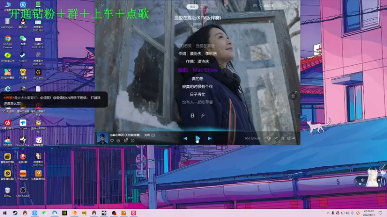Skip to the next track
Screen dimensions: 387x217
click(x=209, y=138)
